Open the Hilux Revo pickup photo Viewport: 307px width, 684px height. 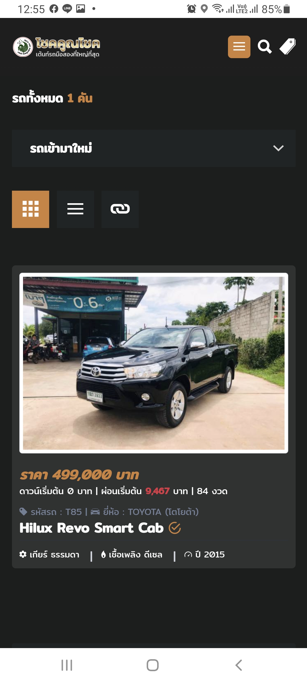(x=154, y=363)
